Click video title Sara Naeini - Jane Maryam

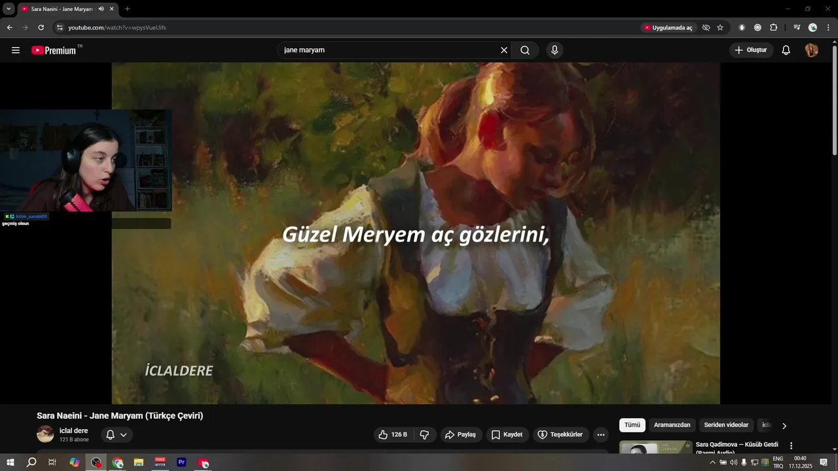pos(120,415)
